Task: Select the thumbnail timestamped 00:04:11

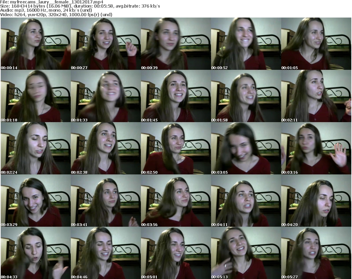Action: 246,201
